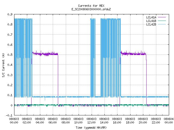174x130 pixels.
Task: Click the 0.8 y-axis tick label
Action: (x=10, y=24)
